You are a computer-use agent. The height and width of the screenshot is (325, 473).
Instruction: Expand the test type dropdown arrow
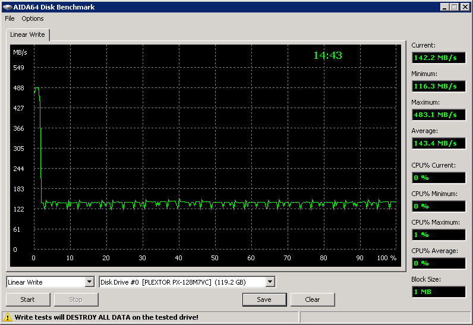coord(89,282)
